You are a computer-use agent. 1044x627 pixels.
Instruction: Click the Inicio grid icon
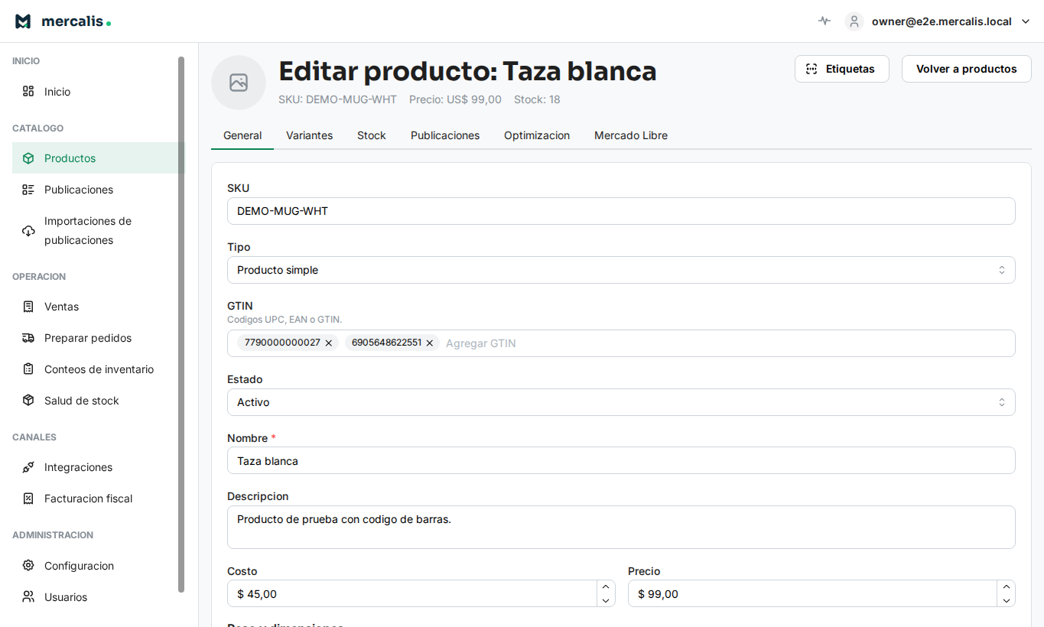tap(28, 92)
